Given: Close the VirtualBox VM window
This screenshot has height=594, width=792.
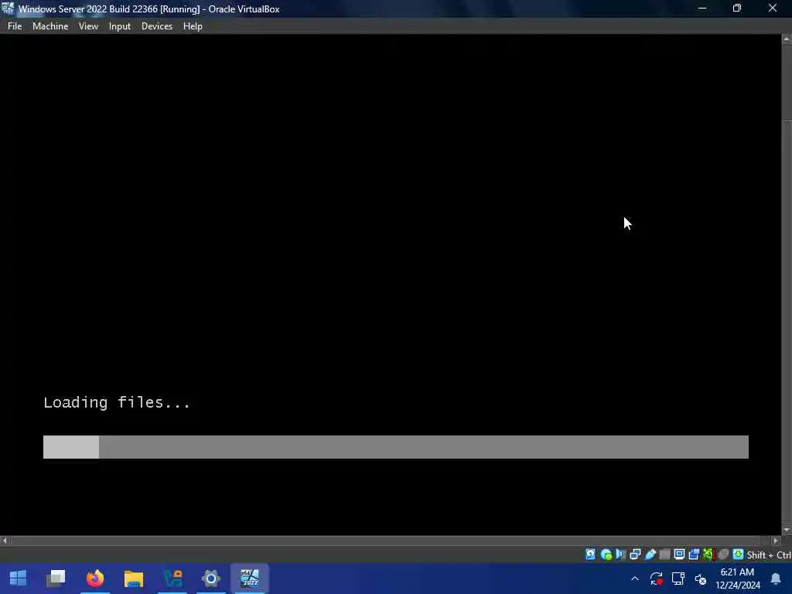Looking at the screenshot, I should pos(773,9).
